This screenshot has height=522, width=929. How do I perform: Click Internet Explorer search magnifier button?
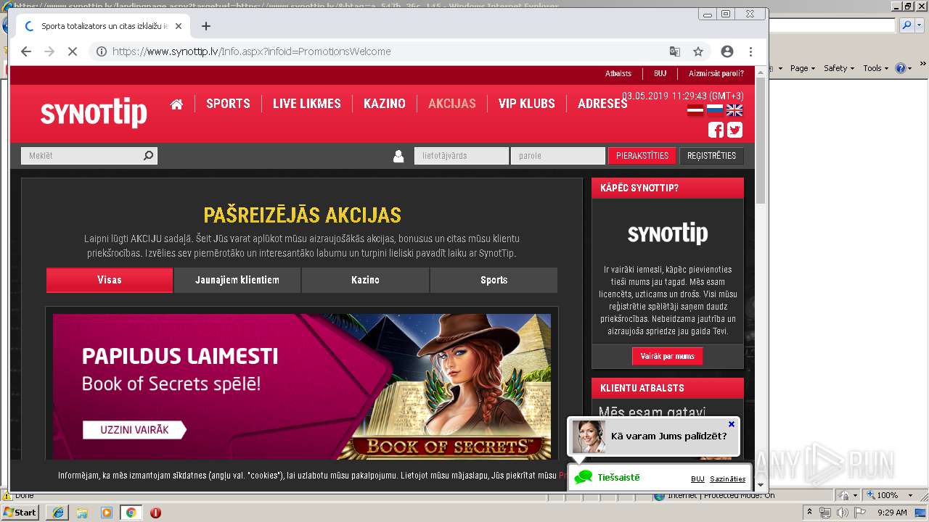tap(907, 25)
